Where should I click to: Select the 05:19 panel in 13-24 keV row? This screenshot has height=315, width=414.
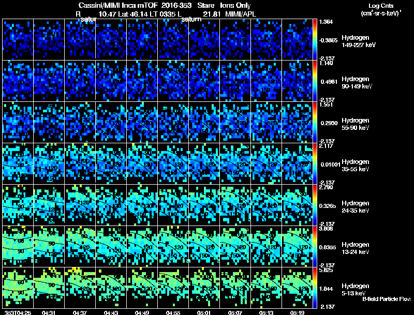pyautogui.click(x=297, y=246)
